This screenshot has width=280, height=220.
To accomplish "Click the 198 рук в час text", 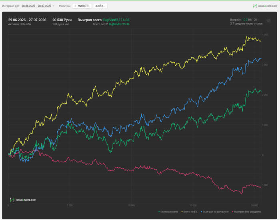I will pos(61,24).
